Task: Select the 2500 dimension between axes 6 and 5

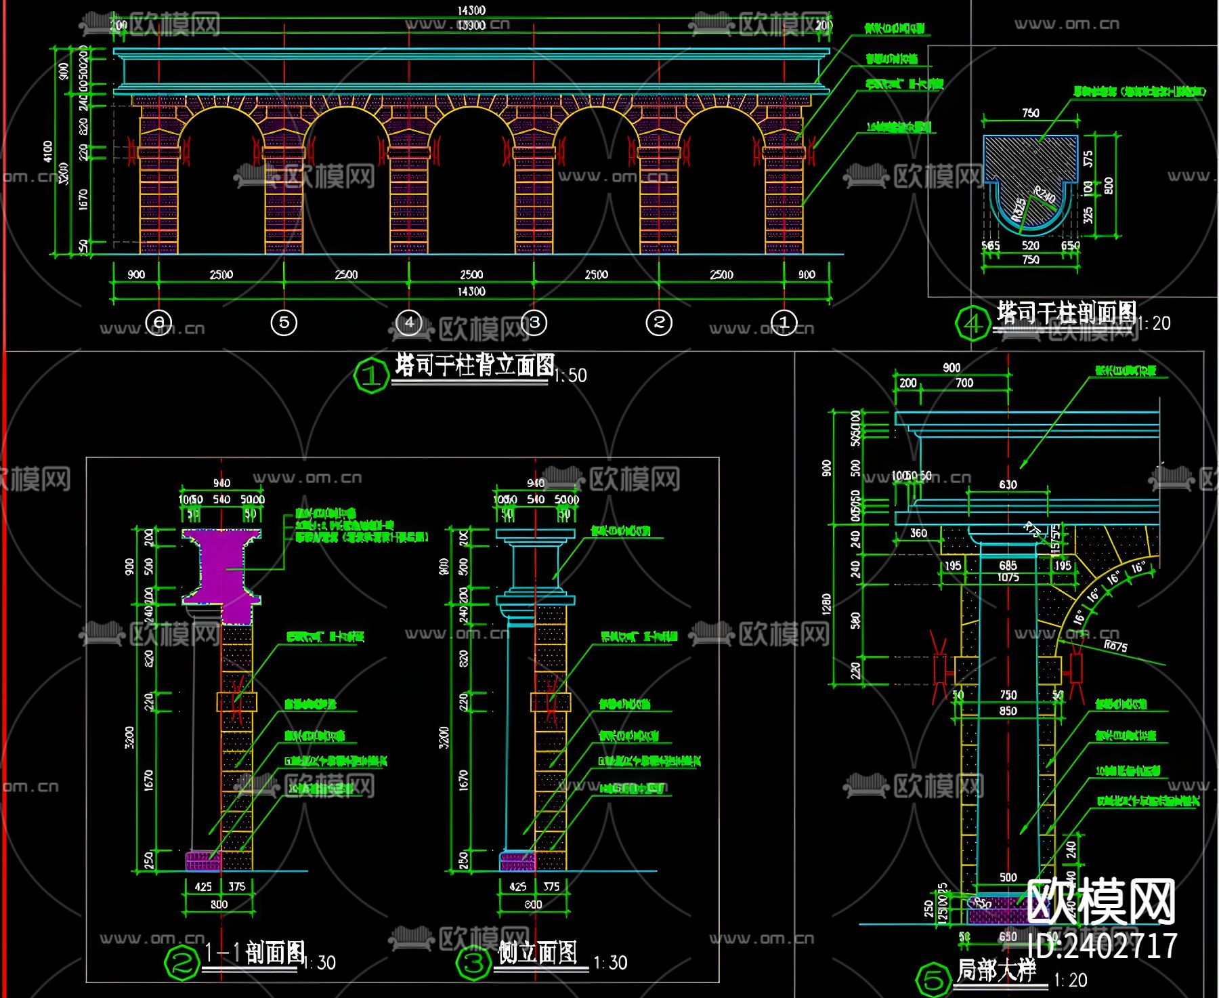Action: (x=221, y=274)
